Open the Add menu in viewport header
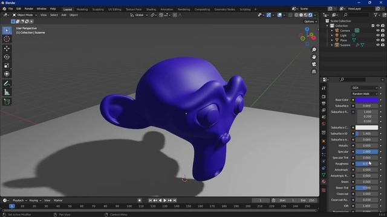This screenshot has width=387, height=217. click(x=63, y=15)
